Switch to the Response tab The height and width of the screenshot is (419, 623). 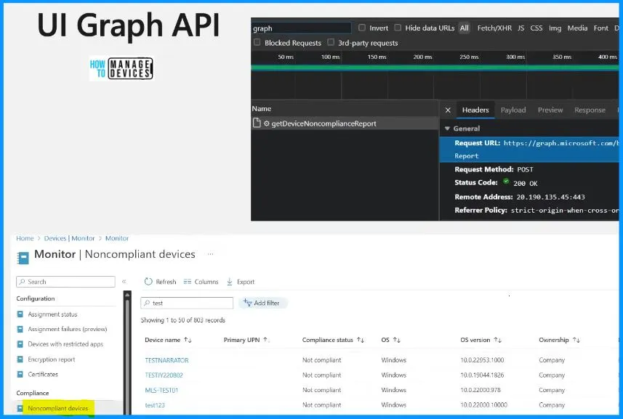tap(590, 110)
